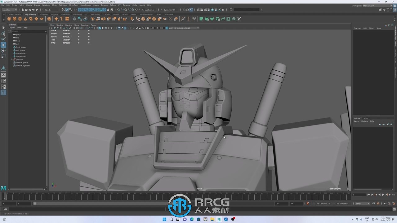Create a polygon cube from the shelf
The height and width of the screenshot is (223, 397).
pyautogui.click(x=15, y=19)
